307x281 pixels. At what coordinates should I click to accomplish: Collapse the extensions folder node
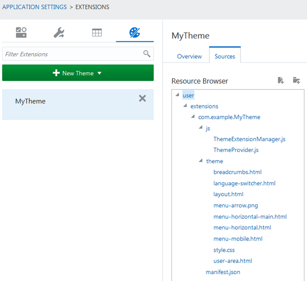185,106
